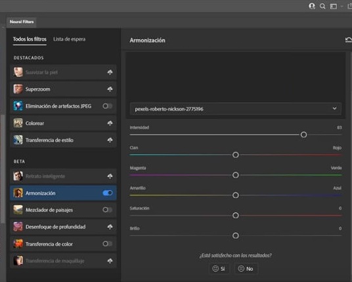Click the Saturación slider handle
This screenshot has height=282, width=352.
coord(236,216)
